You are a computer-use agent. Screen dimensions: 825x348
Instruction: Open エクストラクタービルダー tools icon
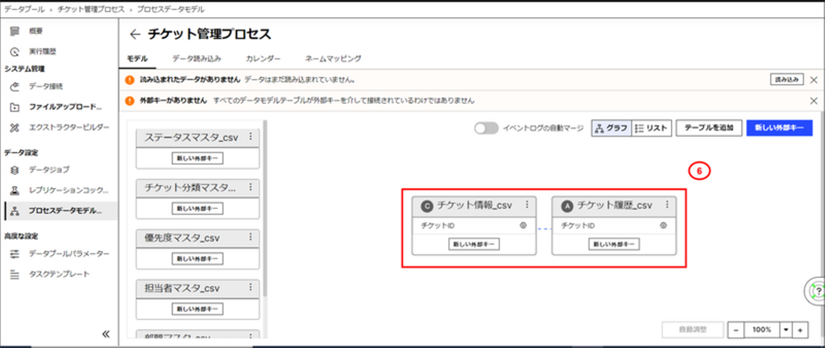tap(15, 127)
